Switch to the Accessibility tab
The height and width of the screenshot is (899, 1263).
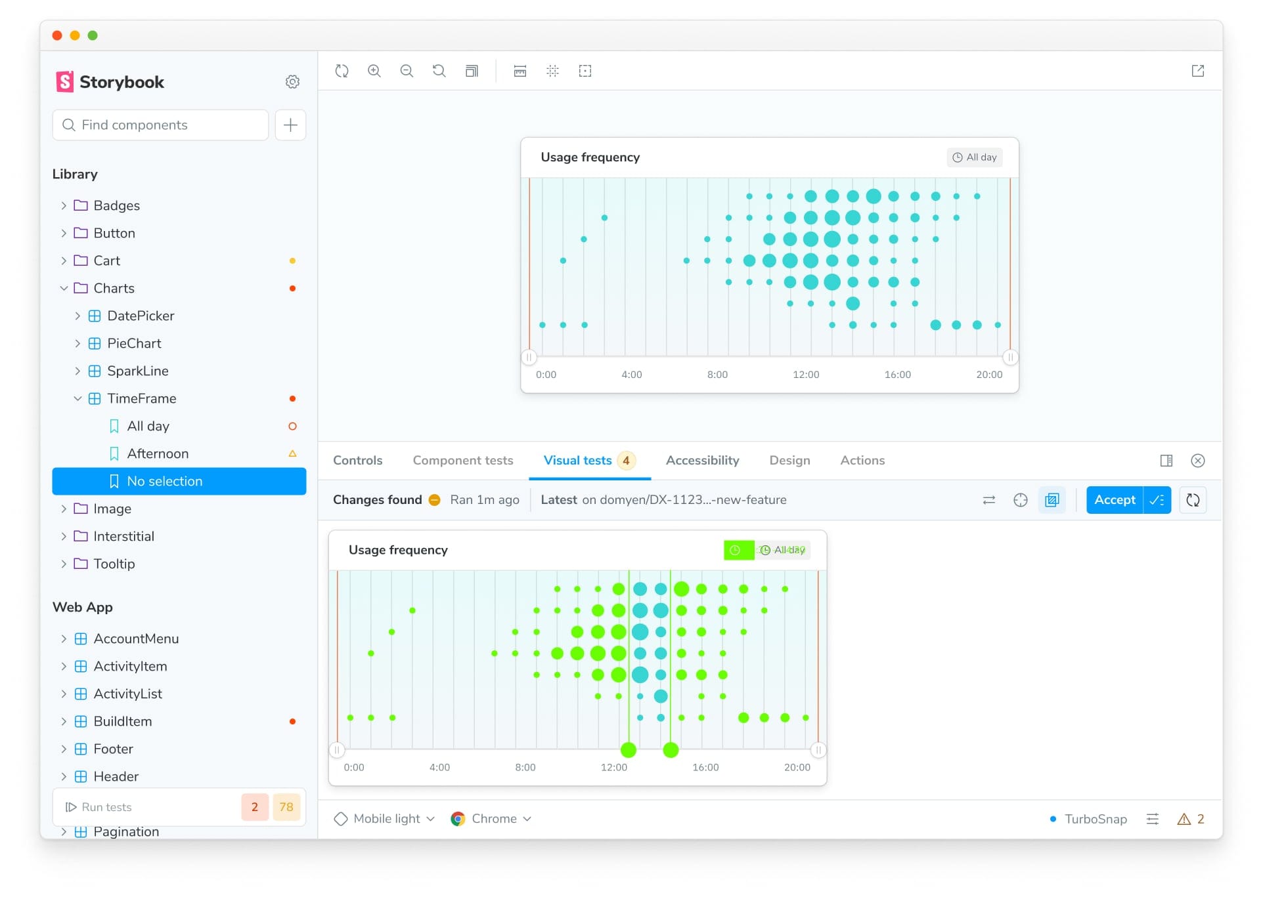pyautogui.click(x=702, y=461)
